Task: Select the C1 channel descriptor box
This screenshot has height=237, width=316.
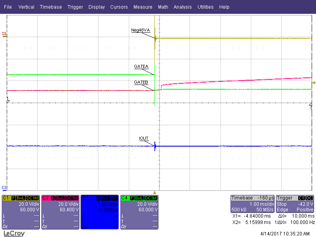Action: pyautogui.click(x=21, y=212)
